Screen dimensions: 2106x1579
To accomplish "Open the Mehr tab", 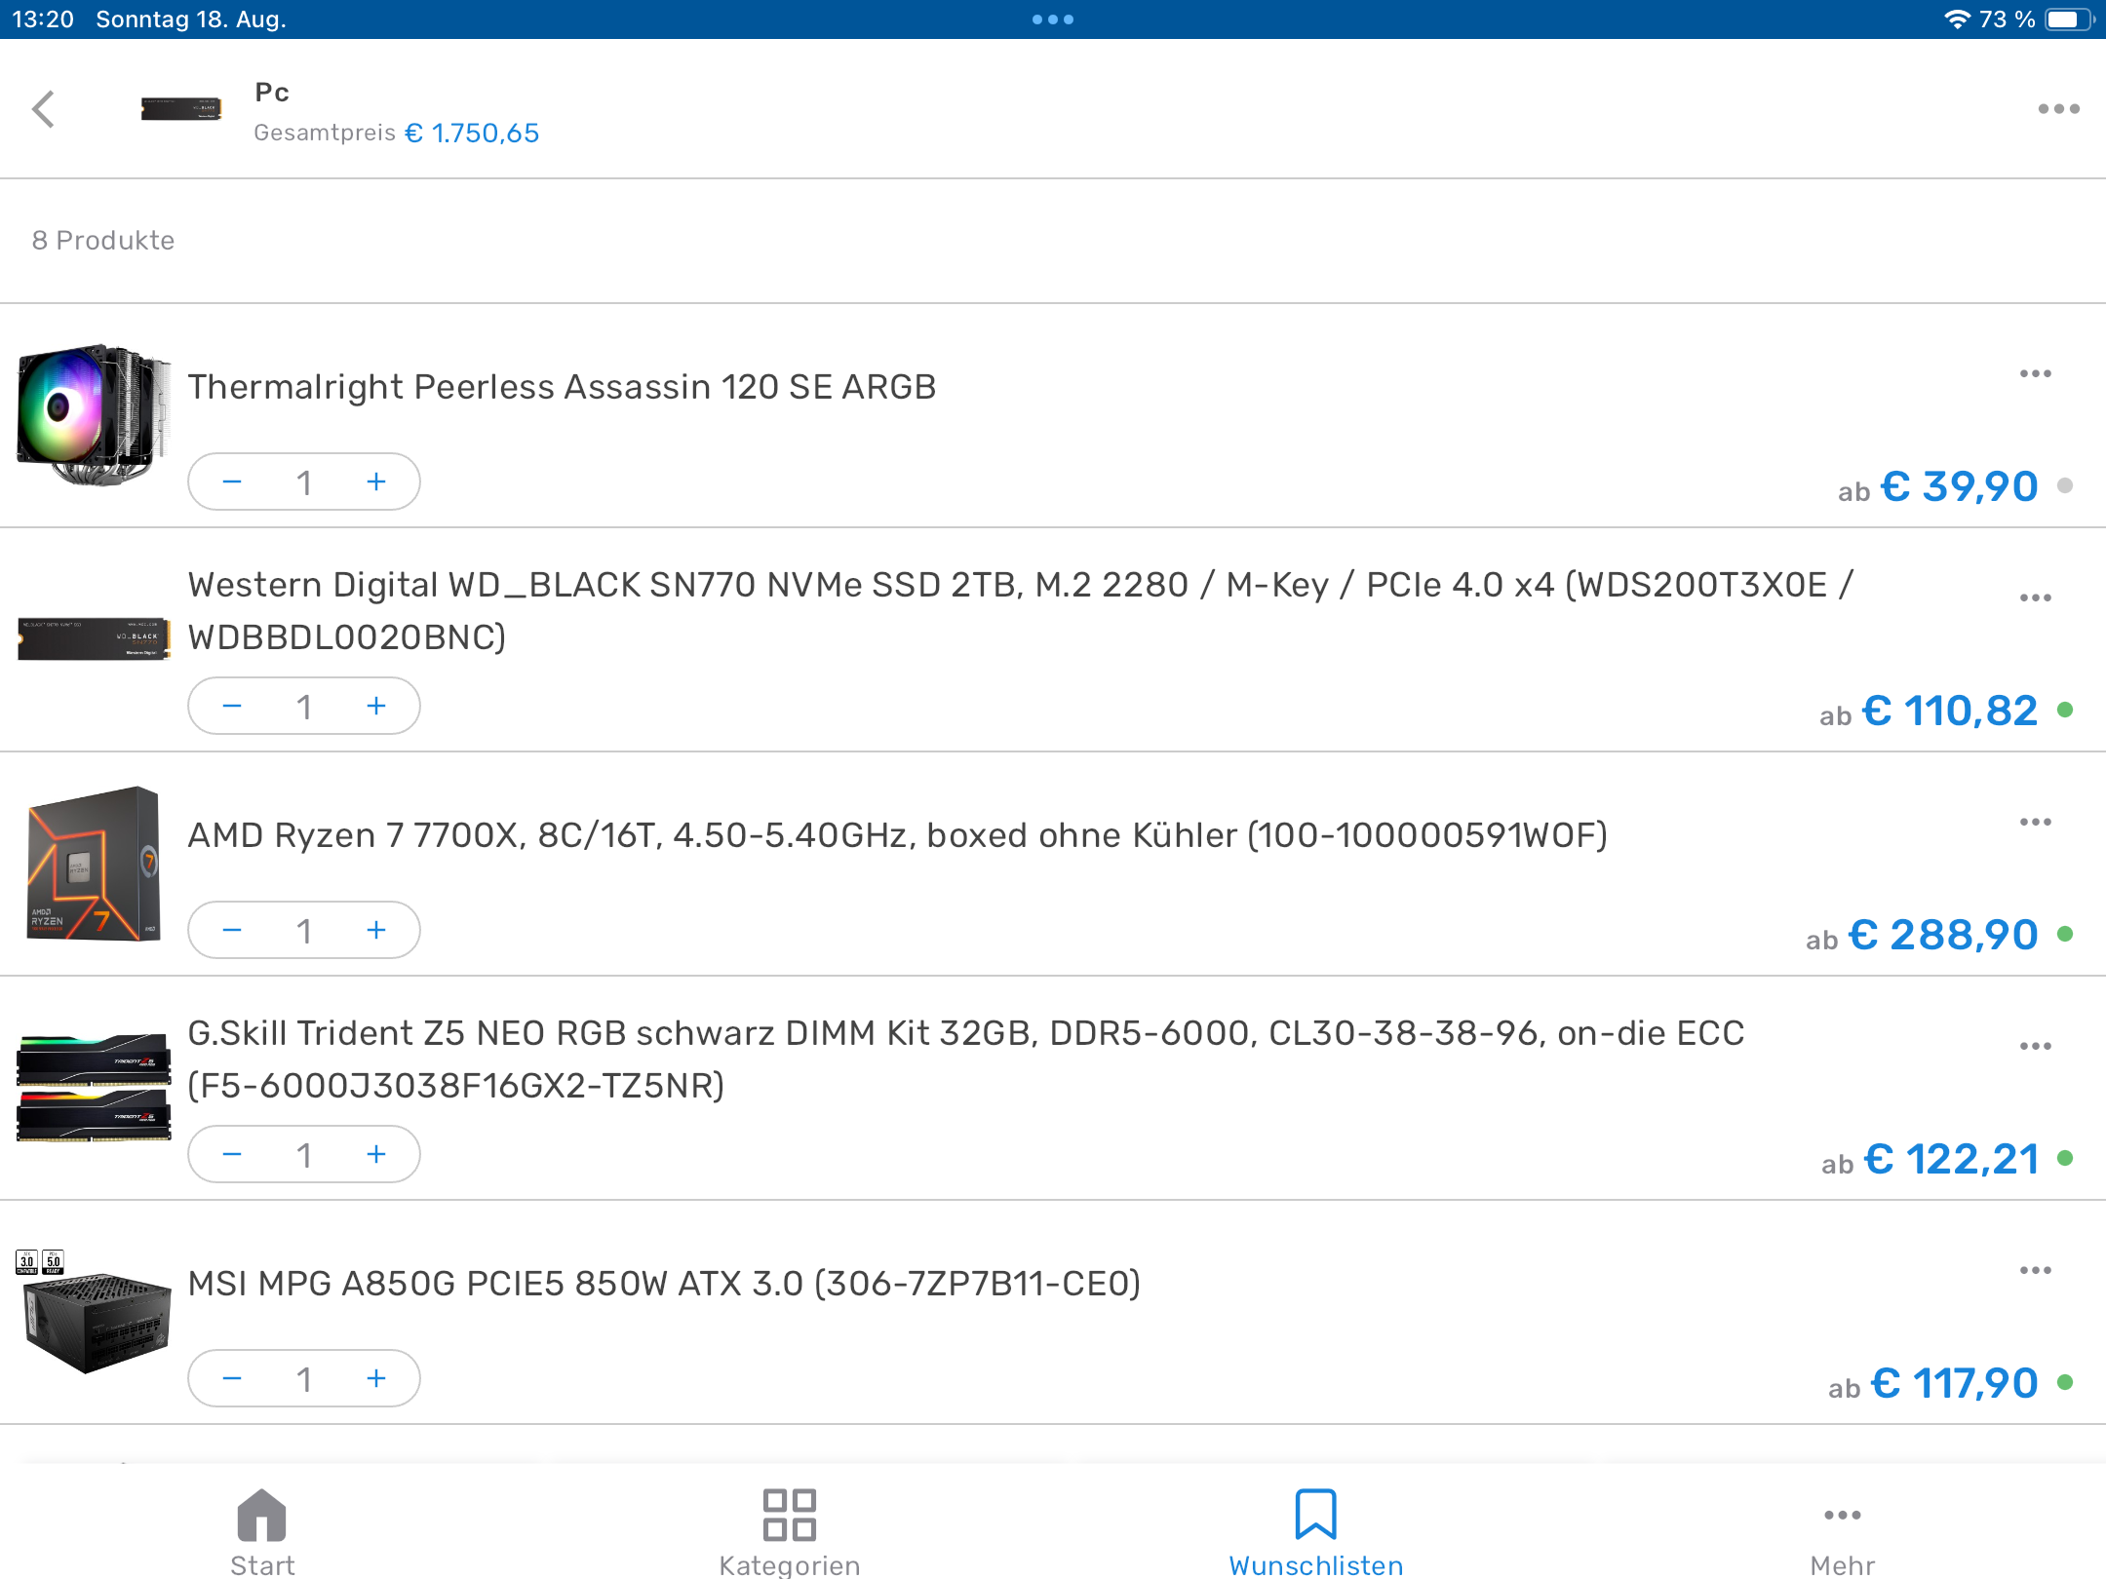I will point(1842,1530).
